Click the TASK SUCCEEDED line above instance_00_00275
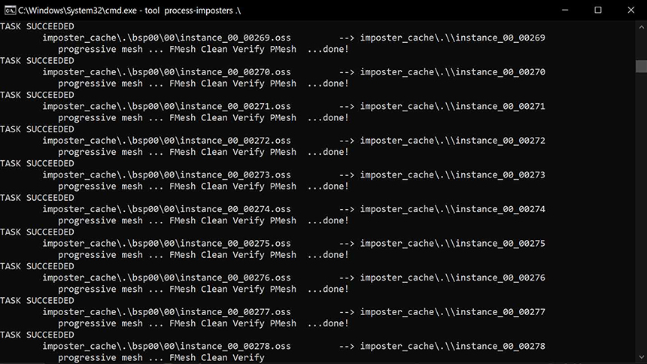The width and height of the screenshot is (647, 364). coord(37,232)
